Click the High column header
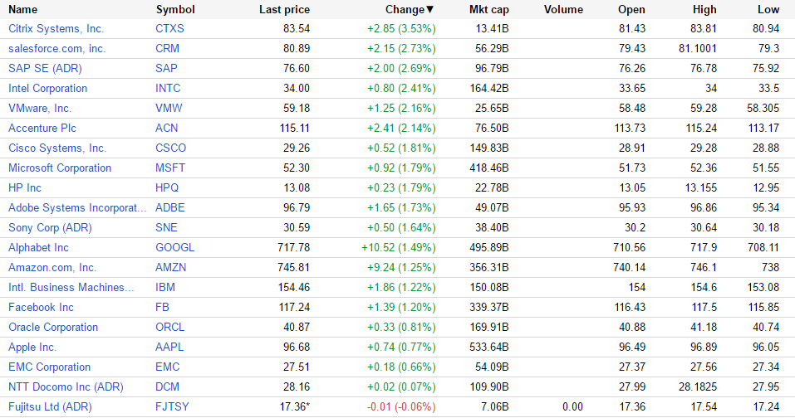Viewport: 795px width, 418px height. 704,10
